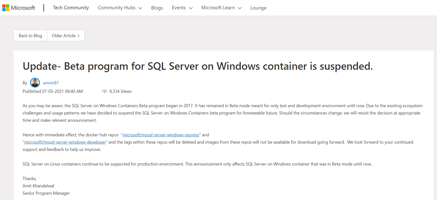437x200 pixels.
Task: Open the mssql-server-windows-developer link
Action: [64, 142]
